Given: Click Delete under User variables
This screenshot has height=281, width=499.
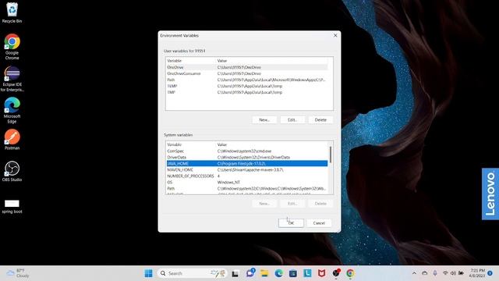Looking at the screenshot, I should 320,119.
